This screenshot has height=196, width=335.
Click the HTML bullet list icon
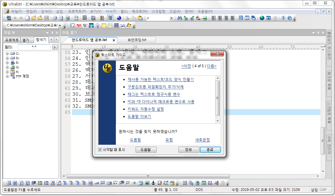click(40, 183)
